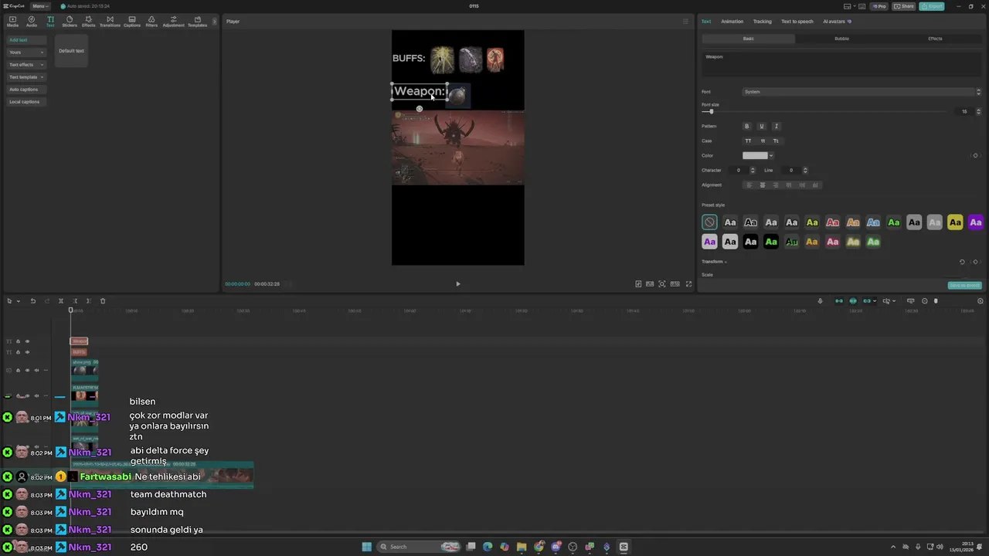Switch to the Text to speech tab

point(797,22)
